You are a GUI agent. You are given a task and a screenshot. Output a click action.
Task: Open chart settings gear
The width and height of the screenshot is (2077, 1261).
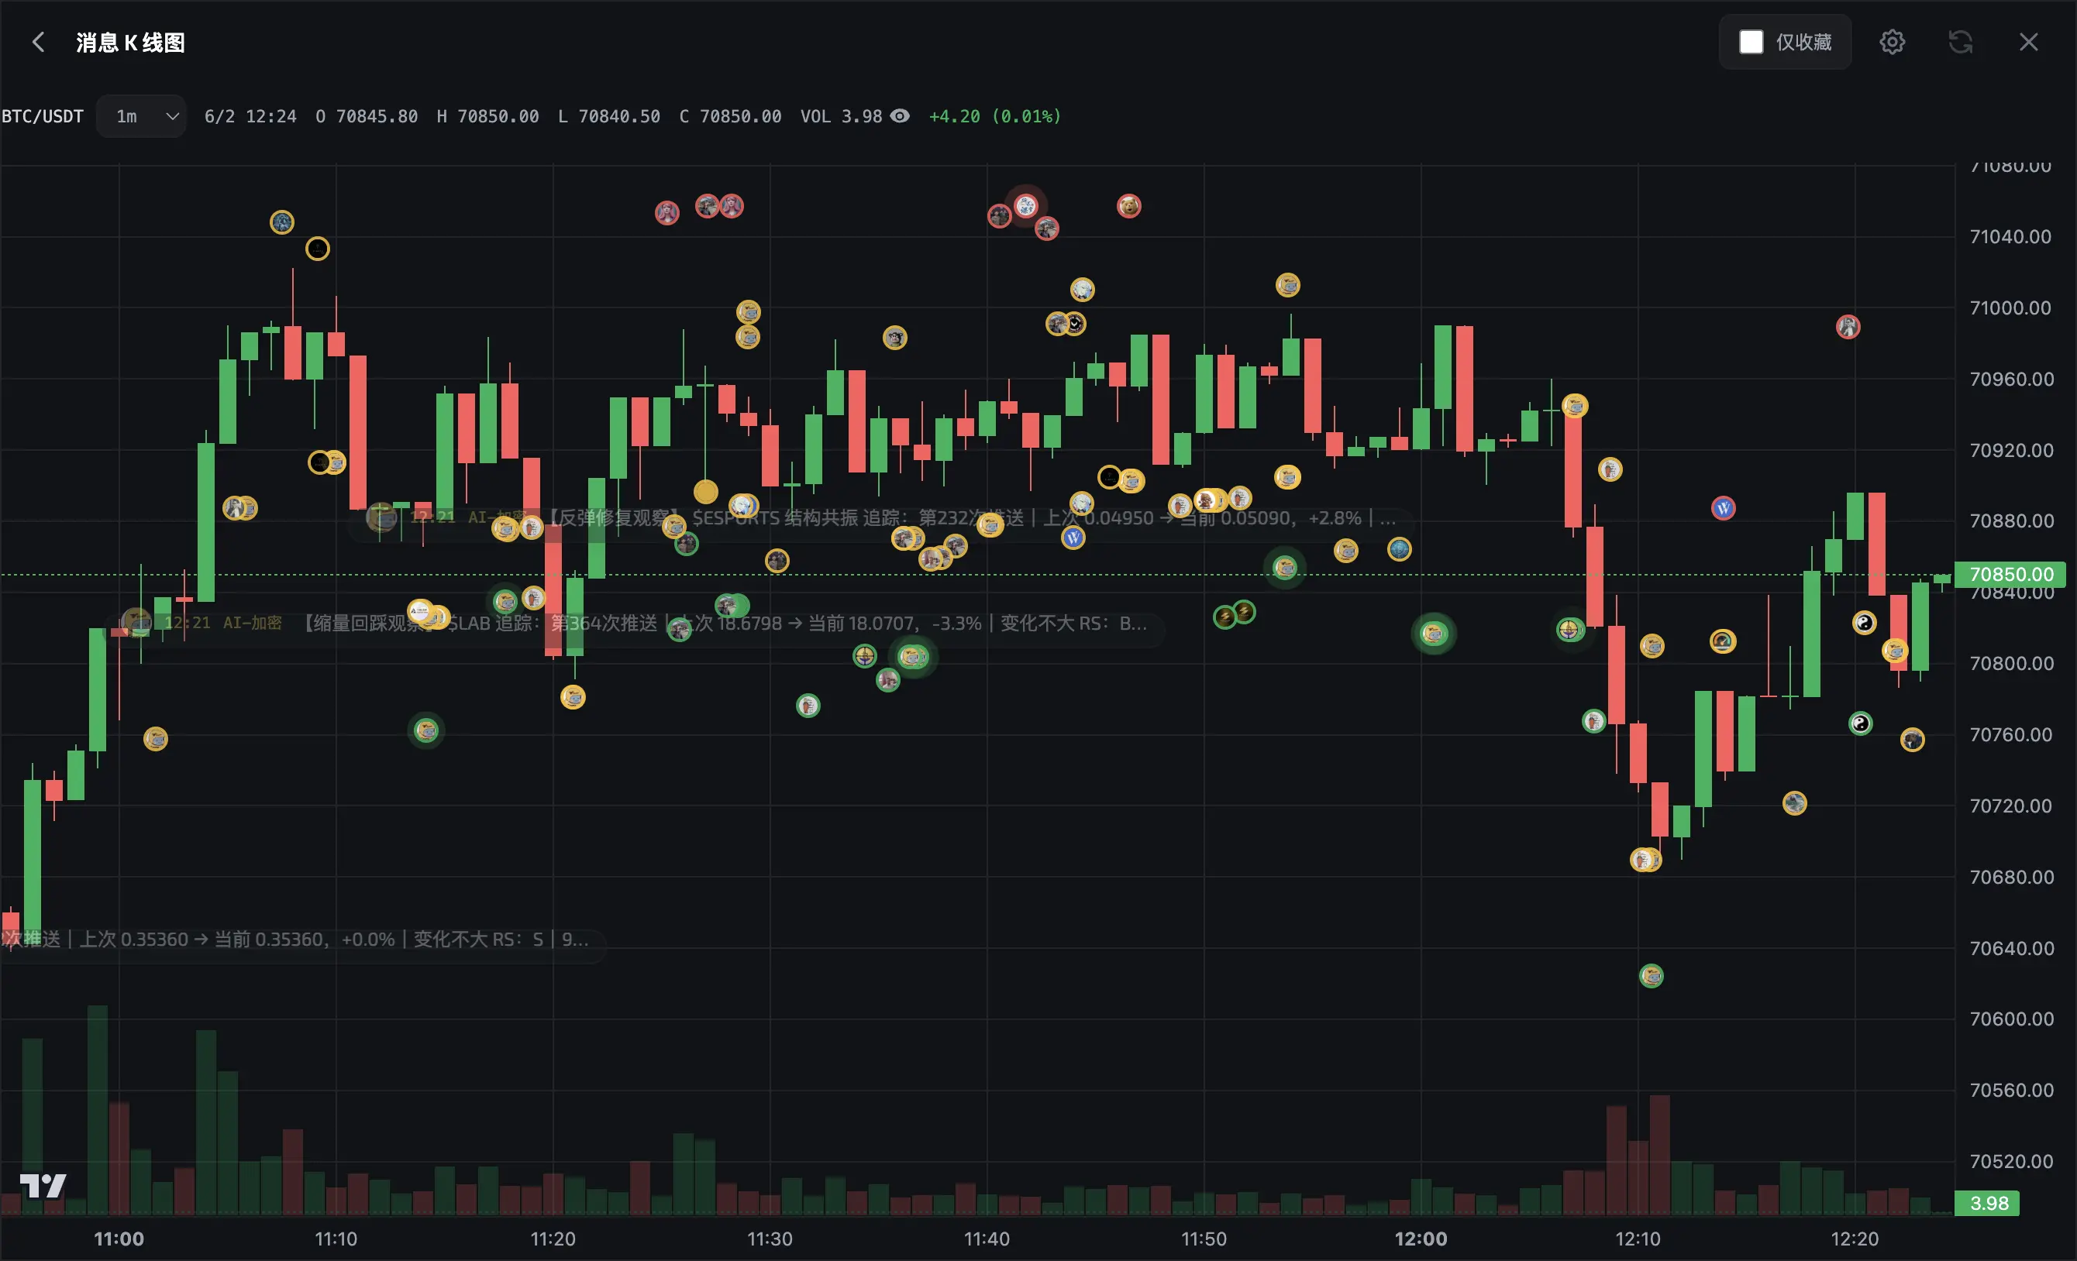point(1892,42)
